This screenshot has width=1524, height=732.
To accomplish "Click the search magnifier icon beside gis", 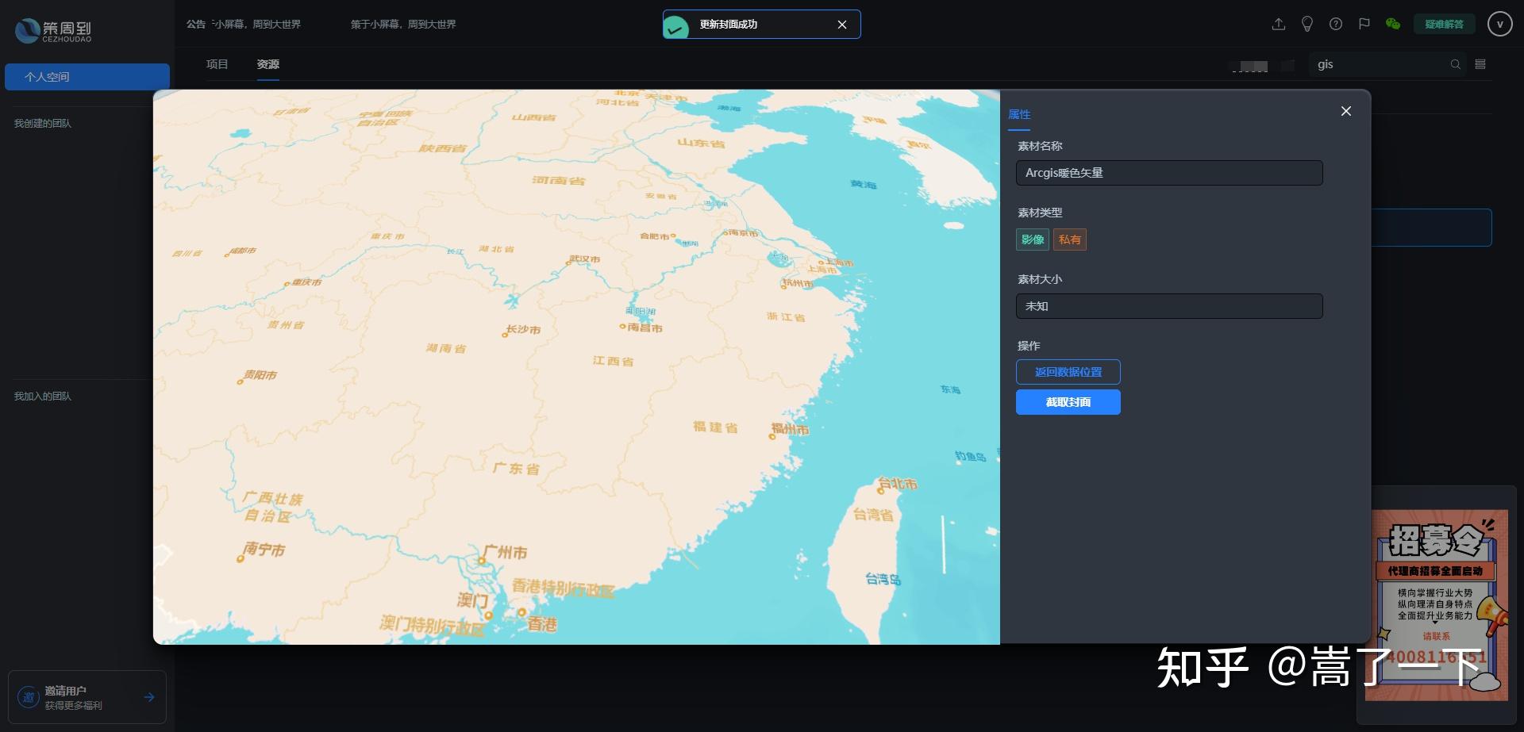I will 1456,64.
